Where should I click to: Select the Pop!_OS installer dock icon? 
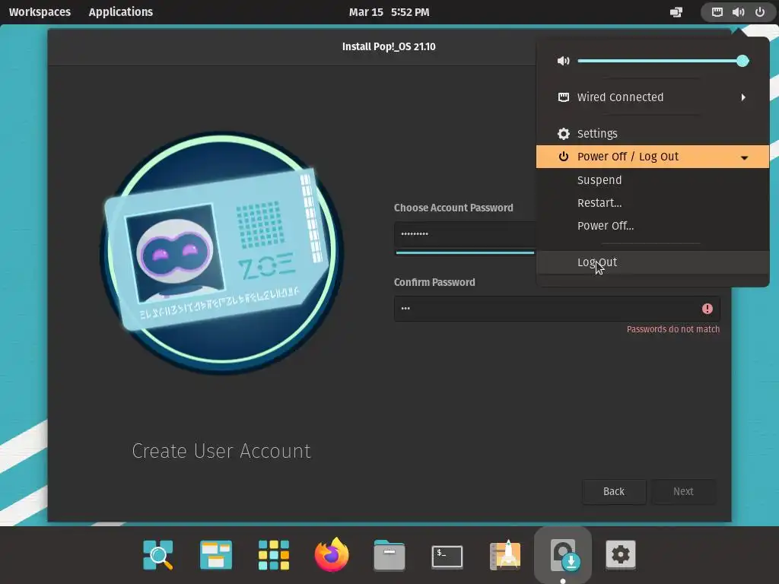coord(563,554)
